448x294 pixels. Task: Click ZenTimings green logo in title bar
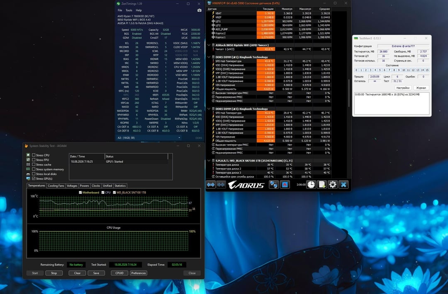point(118,4)
